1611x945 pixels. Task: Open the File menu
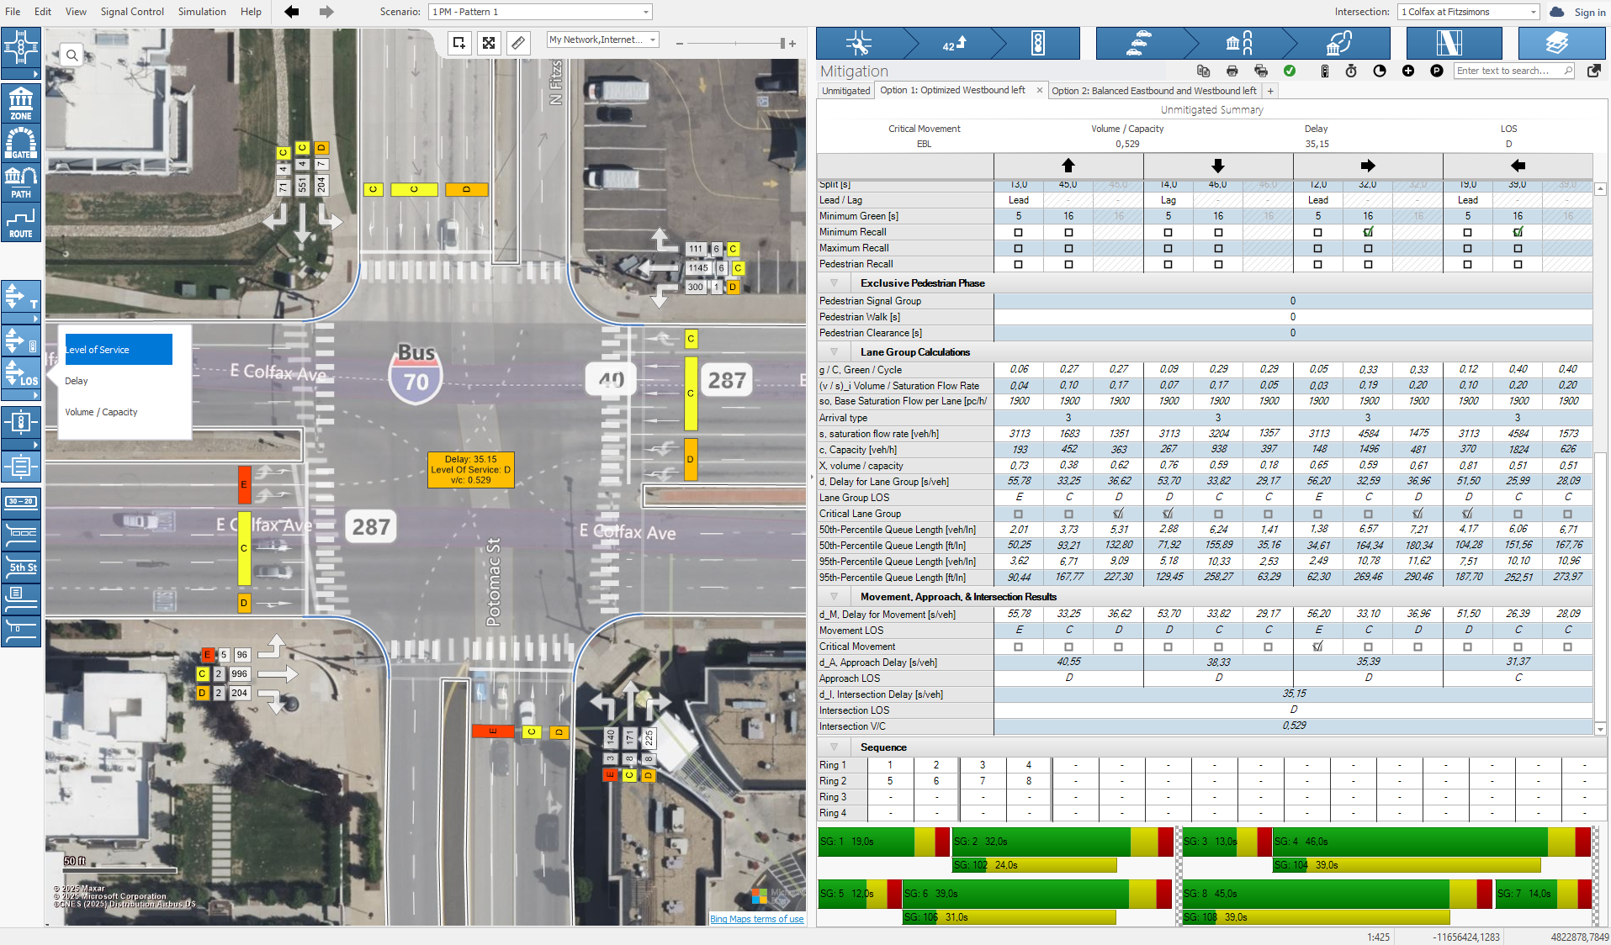[x=13, y=12]
